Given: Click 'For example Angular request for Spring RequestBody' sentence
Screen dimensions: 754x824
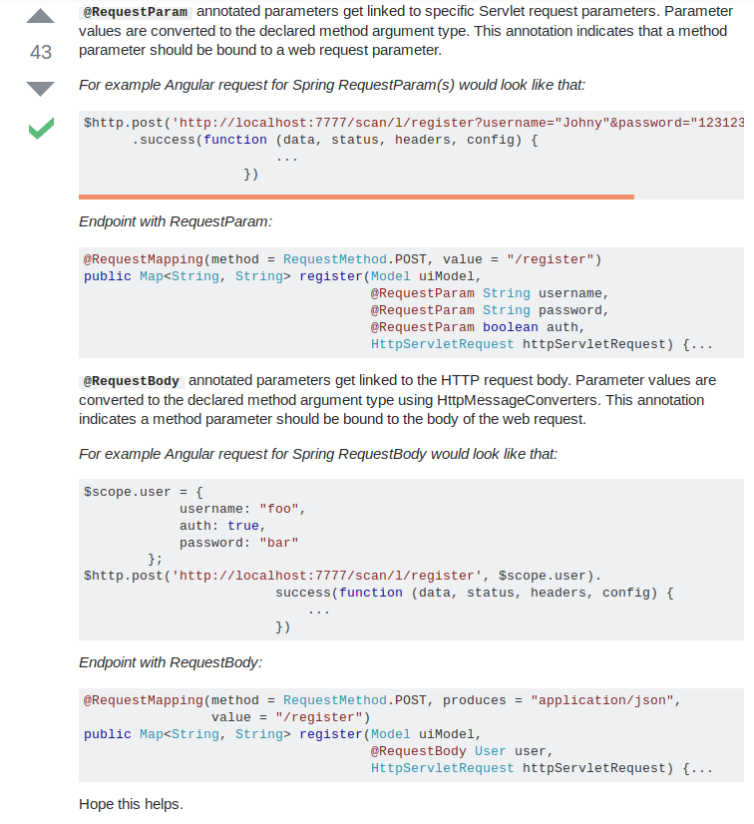Looking at the screenshot, I should tap(318, 454).
